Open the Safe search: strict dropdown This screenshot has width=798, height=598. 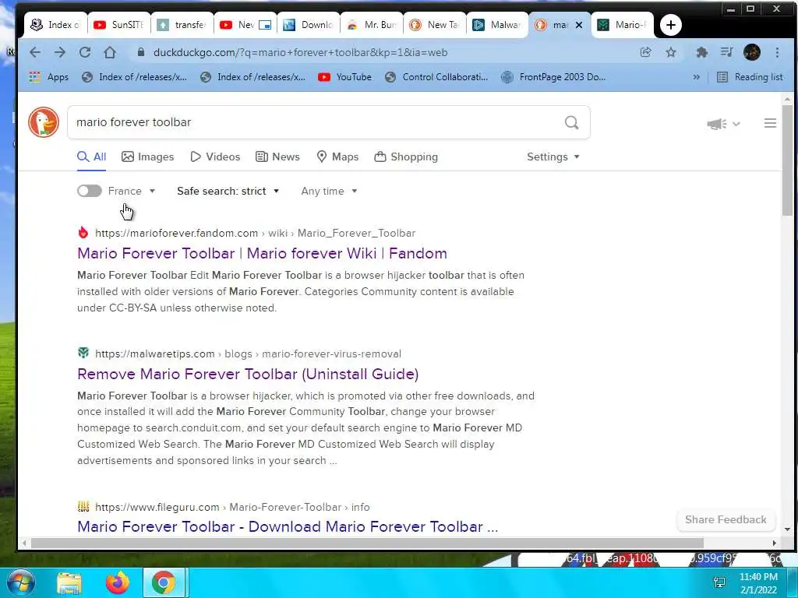[x=228, y=192]
